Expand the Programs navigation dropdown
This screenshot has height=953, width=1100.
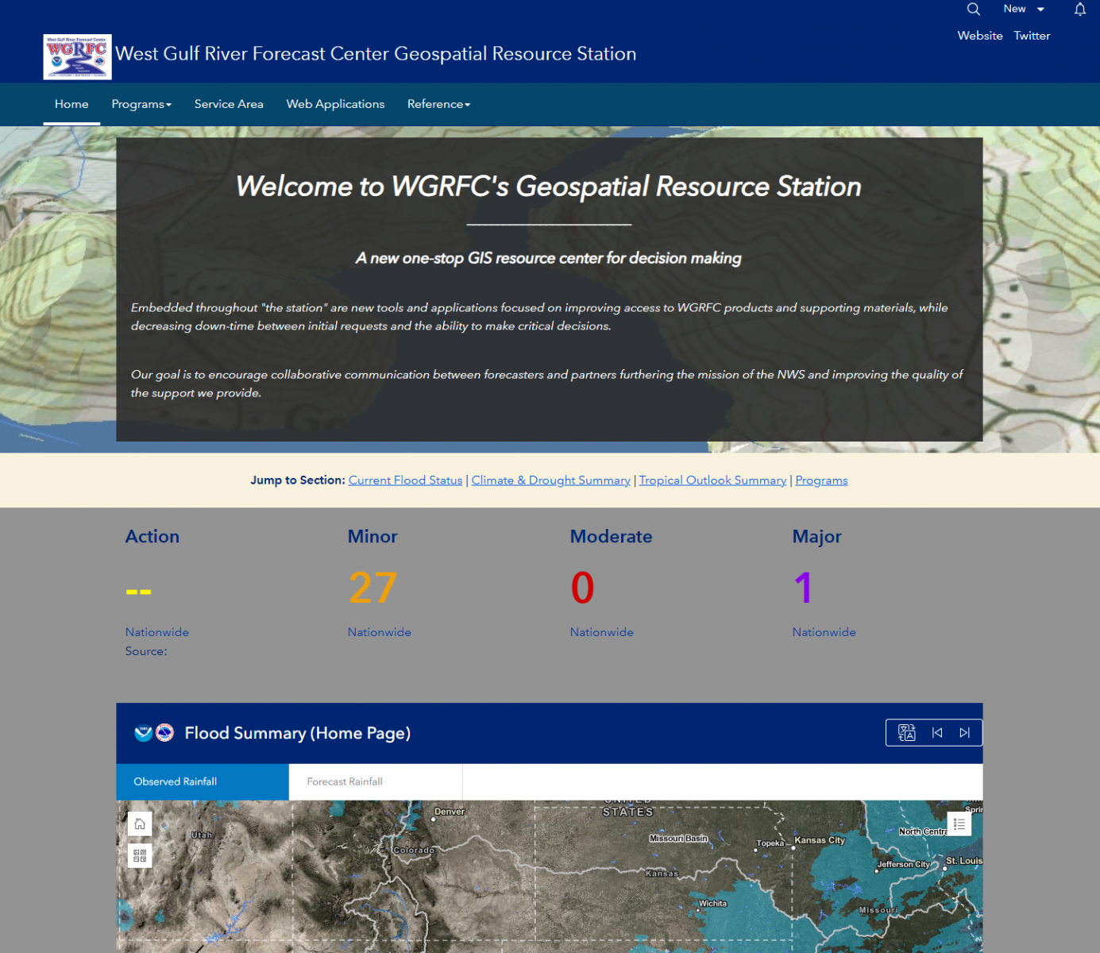pyautogui.click(x=141, y=104)
